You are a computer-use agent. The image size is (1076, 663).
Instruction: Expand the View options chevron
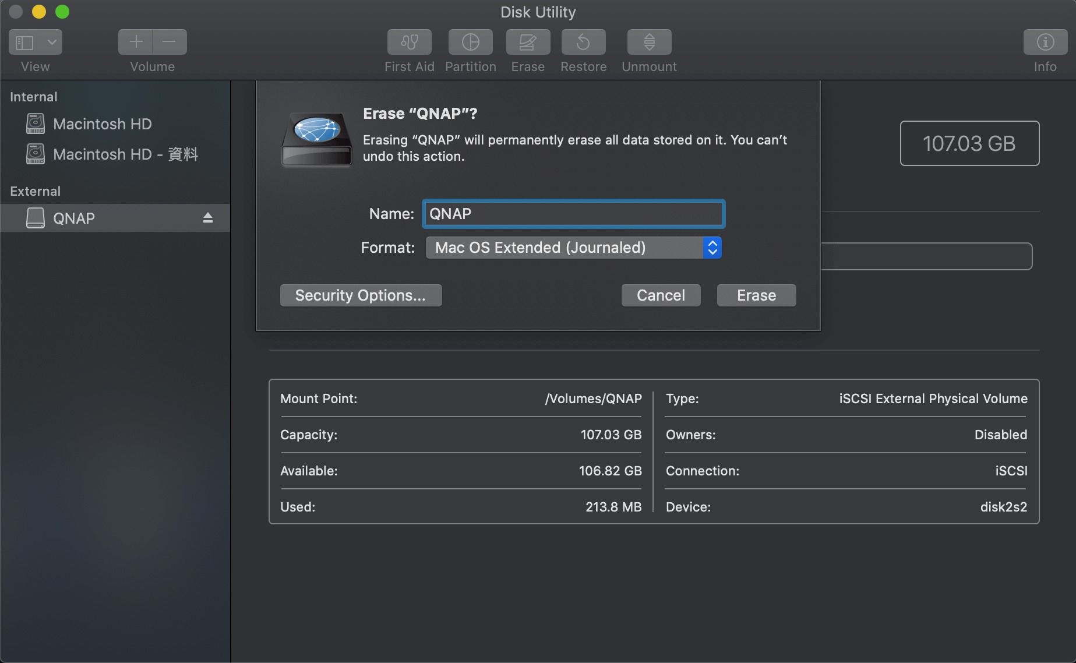pyautogui.click(x=52, y=43)
